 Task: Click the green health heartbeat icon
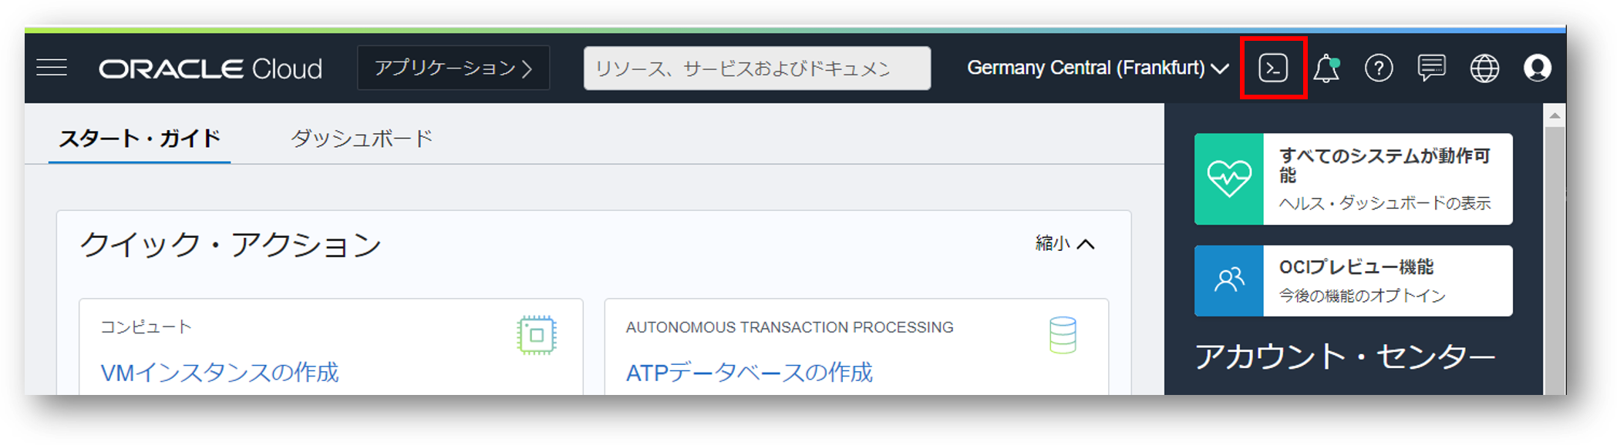pyautogui.click(x=1229, y=179)
